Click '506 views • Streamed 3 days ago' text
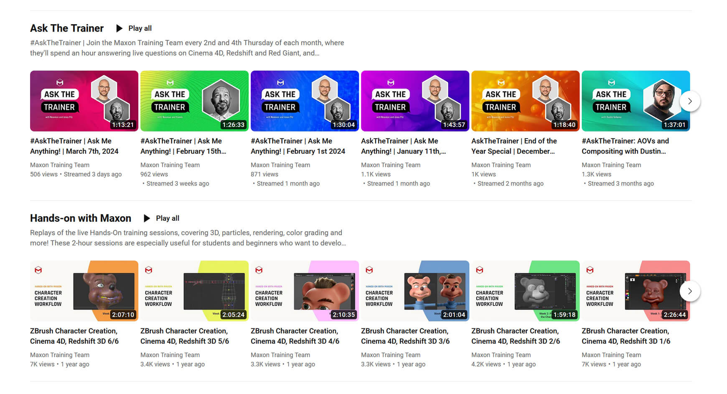The height and width of the screenshot is (394, 727). point(76,174)
